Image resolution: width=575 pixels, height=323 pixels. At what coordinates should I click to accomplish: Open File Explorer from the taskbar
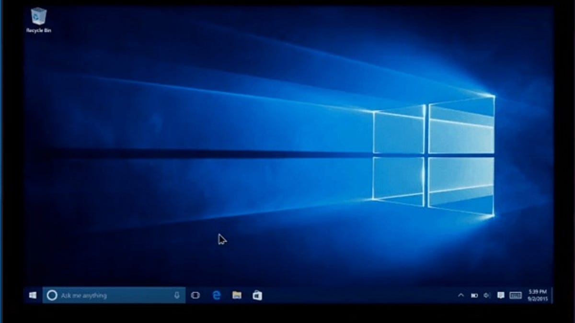[238, 295]
